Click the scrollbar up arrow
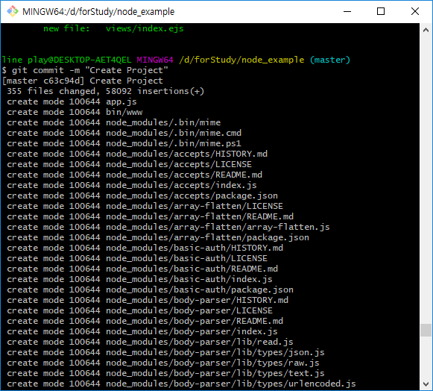 pos(426,30)
